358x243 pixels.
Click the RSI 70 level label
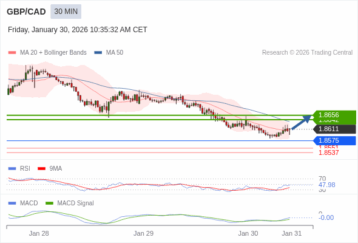322,179
